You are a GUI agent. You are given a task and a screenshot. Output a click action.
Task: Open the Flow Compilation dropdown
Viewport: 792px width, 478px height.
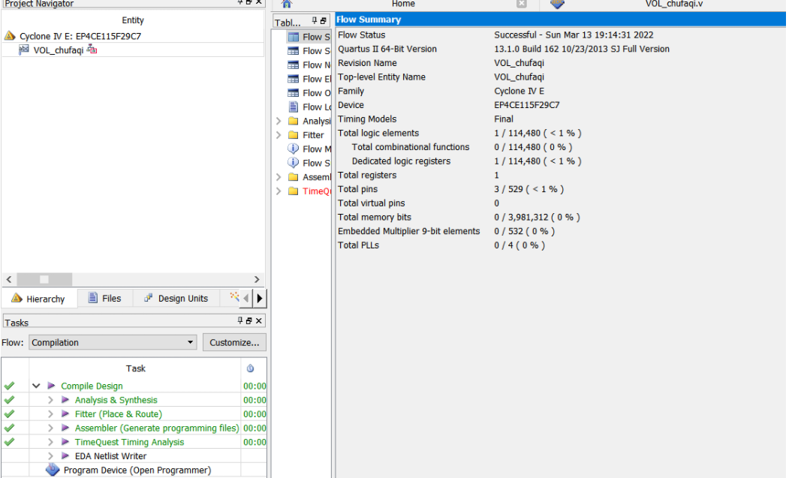pyautogui.click(x=112, y=342)
